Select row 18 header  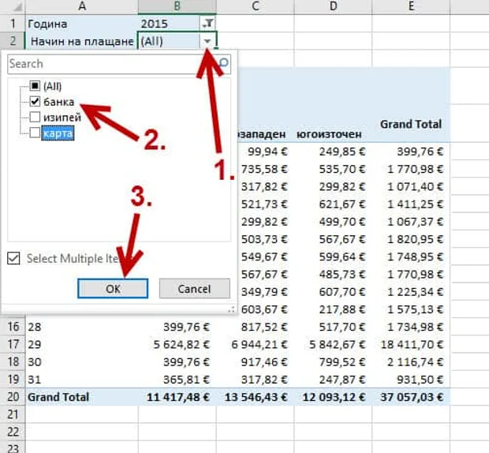(13, 361)
